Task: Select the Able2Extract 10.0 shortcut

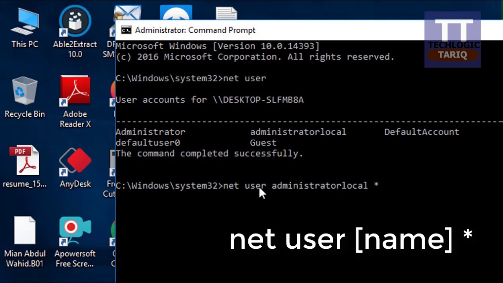Action: click(75, 31)
